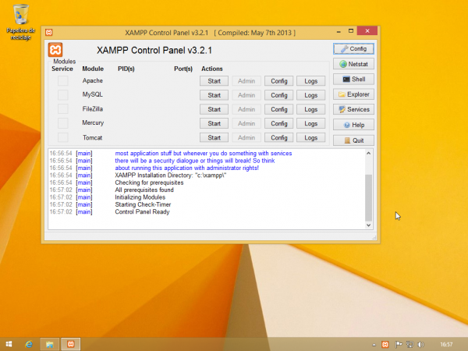
Task: Click the 'Checking for prerequisites' log line
Action: point(149,183)
